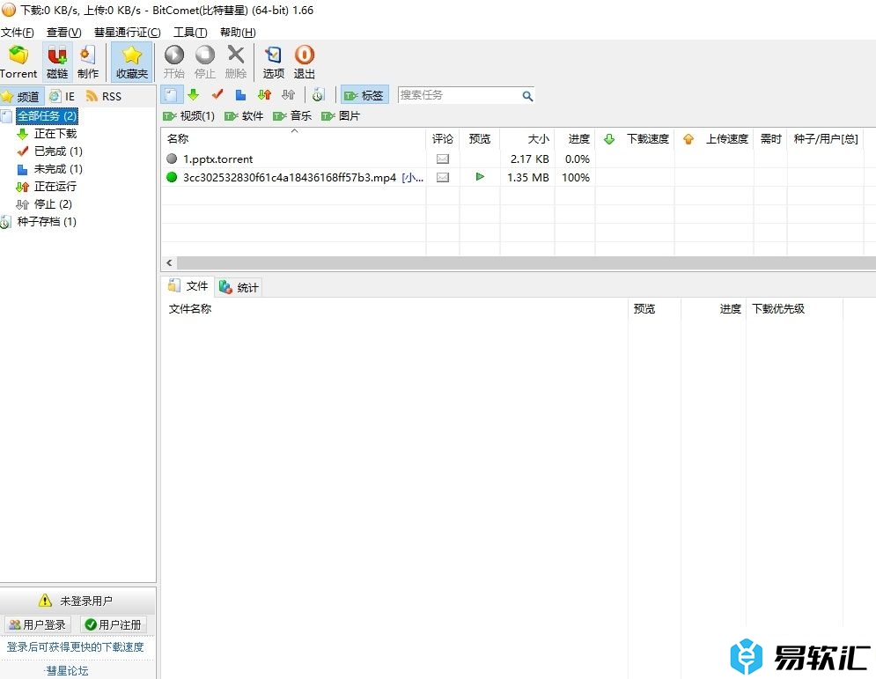876x679 pixels.
Task: Sort by 需时 column header
Action: click(770, 138)
